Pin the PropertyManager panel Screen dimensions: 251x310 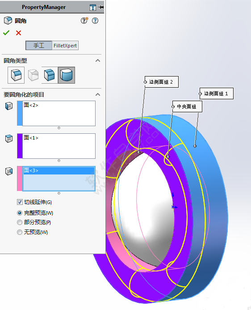101,7
